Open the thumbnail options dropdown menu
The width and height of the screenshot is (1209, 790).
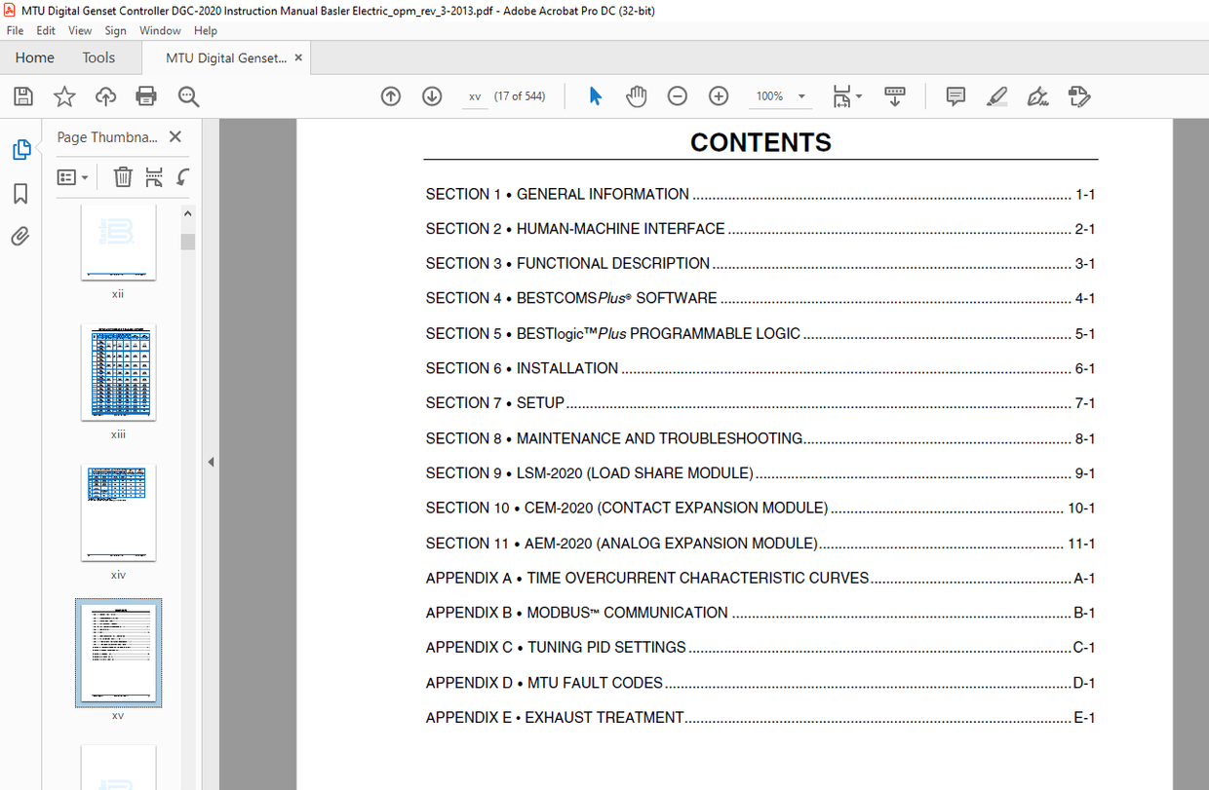73,177
